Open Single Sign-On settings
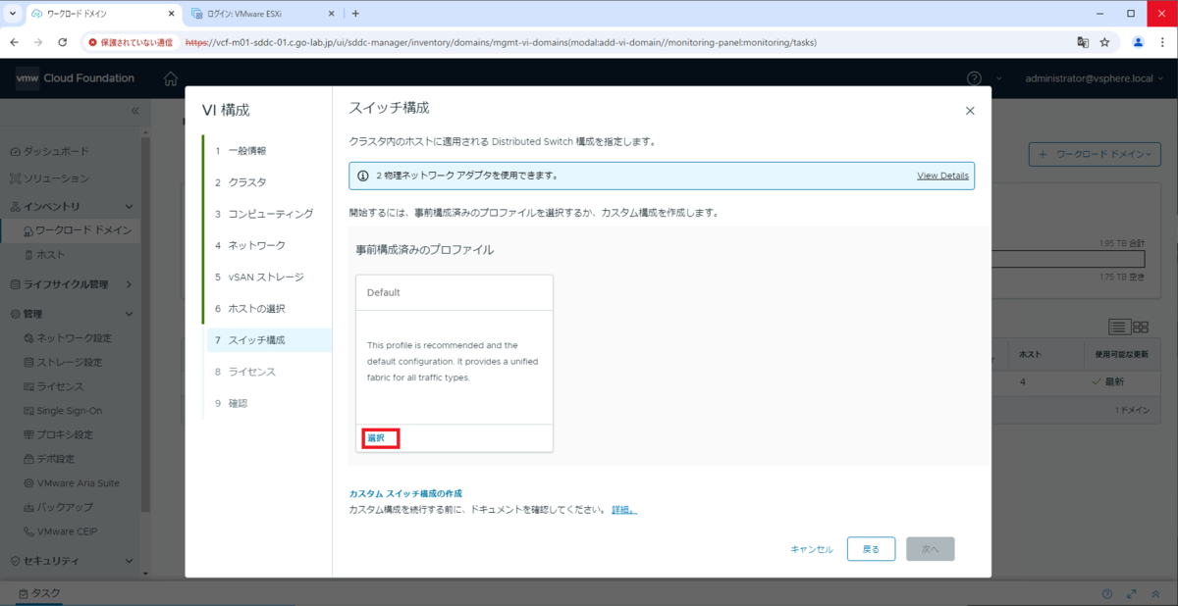1178x606 pixels. (x=71, y=411)
